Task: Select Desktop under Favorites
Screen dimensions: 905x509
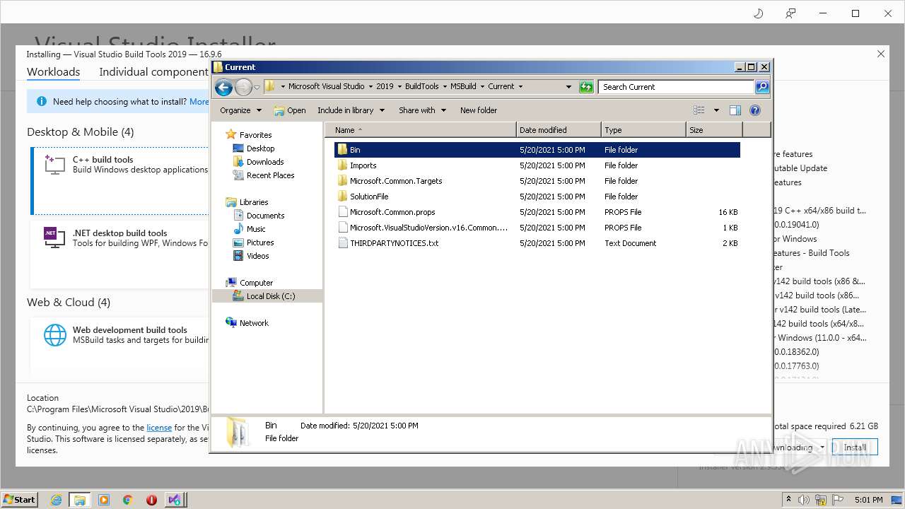Action: [x=260, y=148]
